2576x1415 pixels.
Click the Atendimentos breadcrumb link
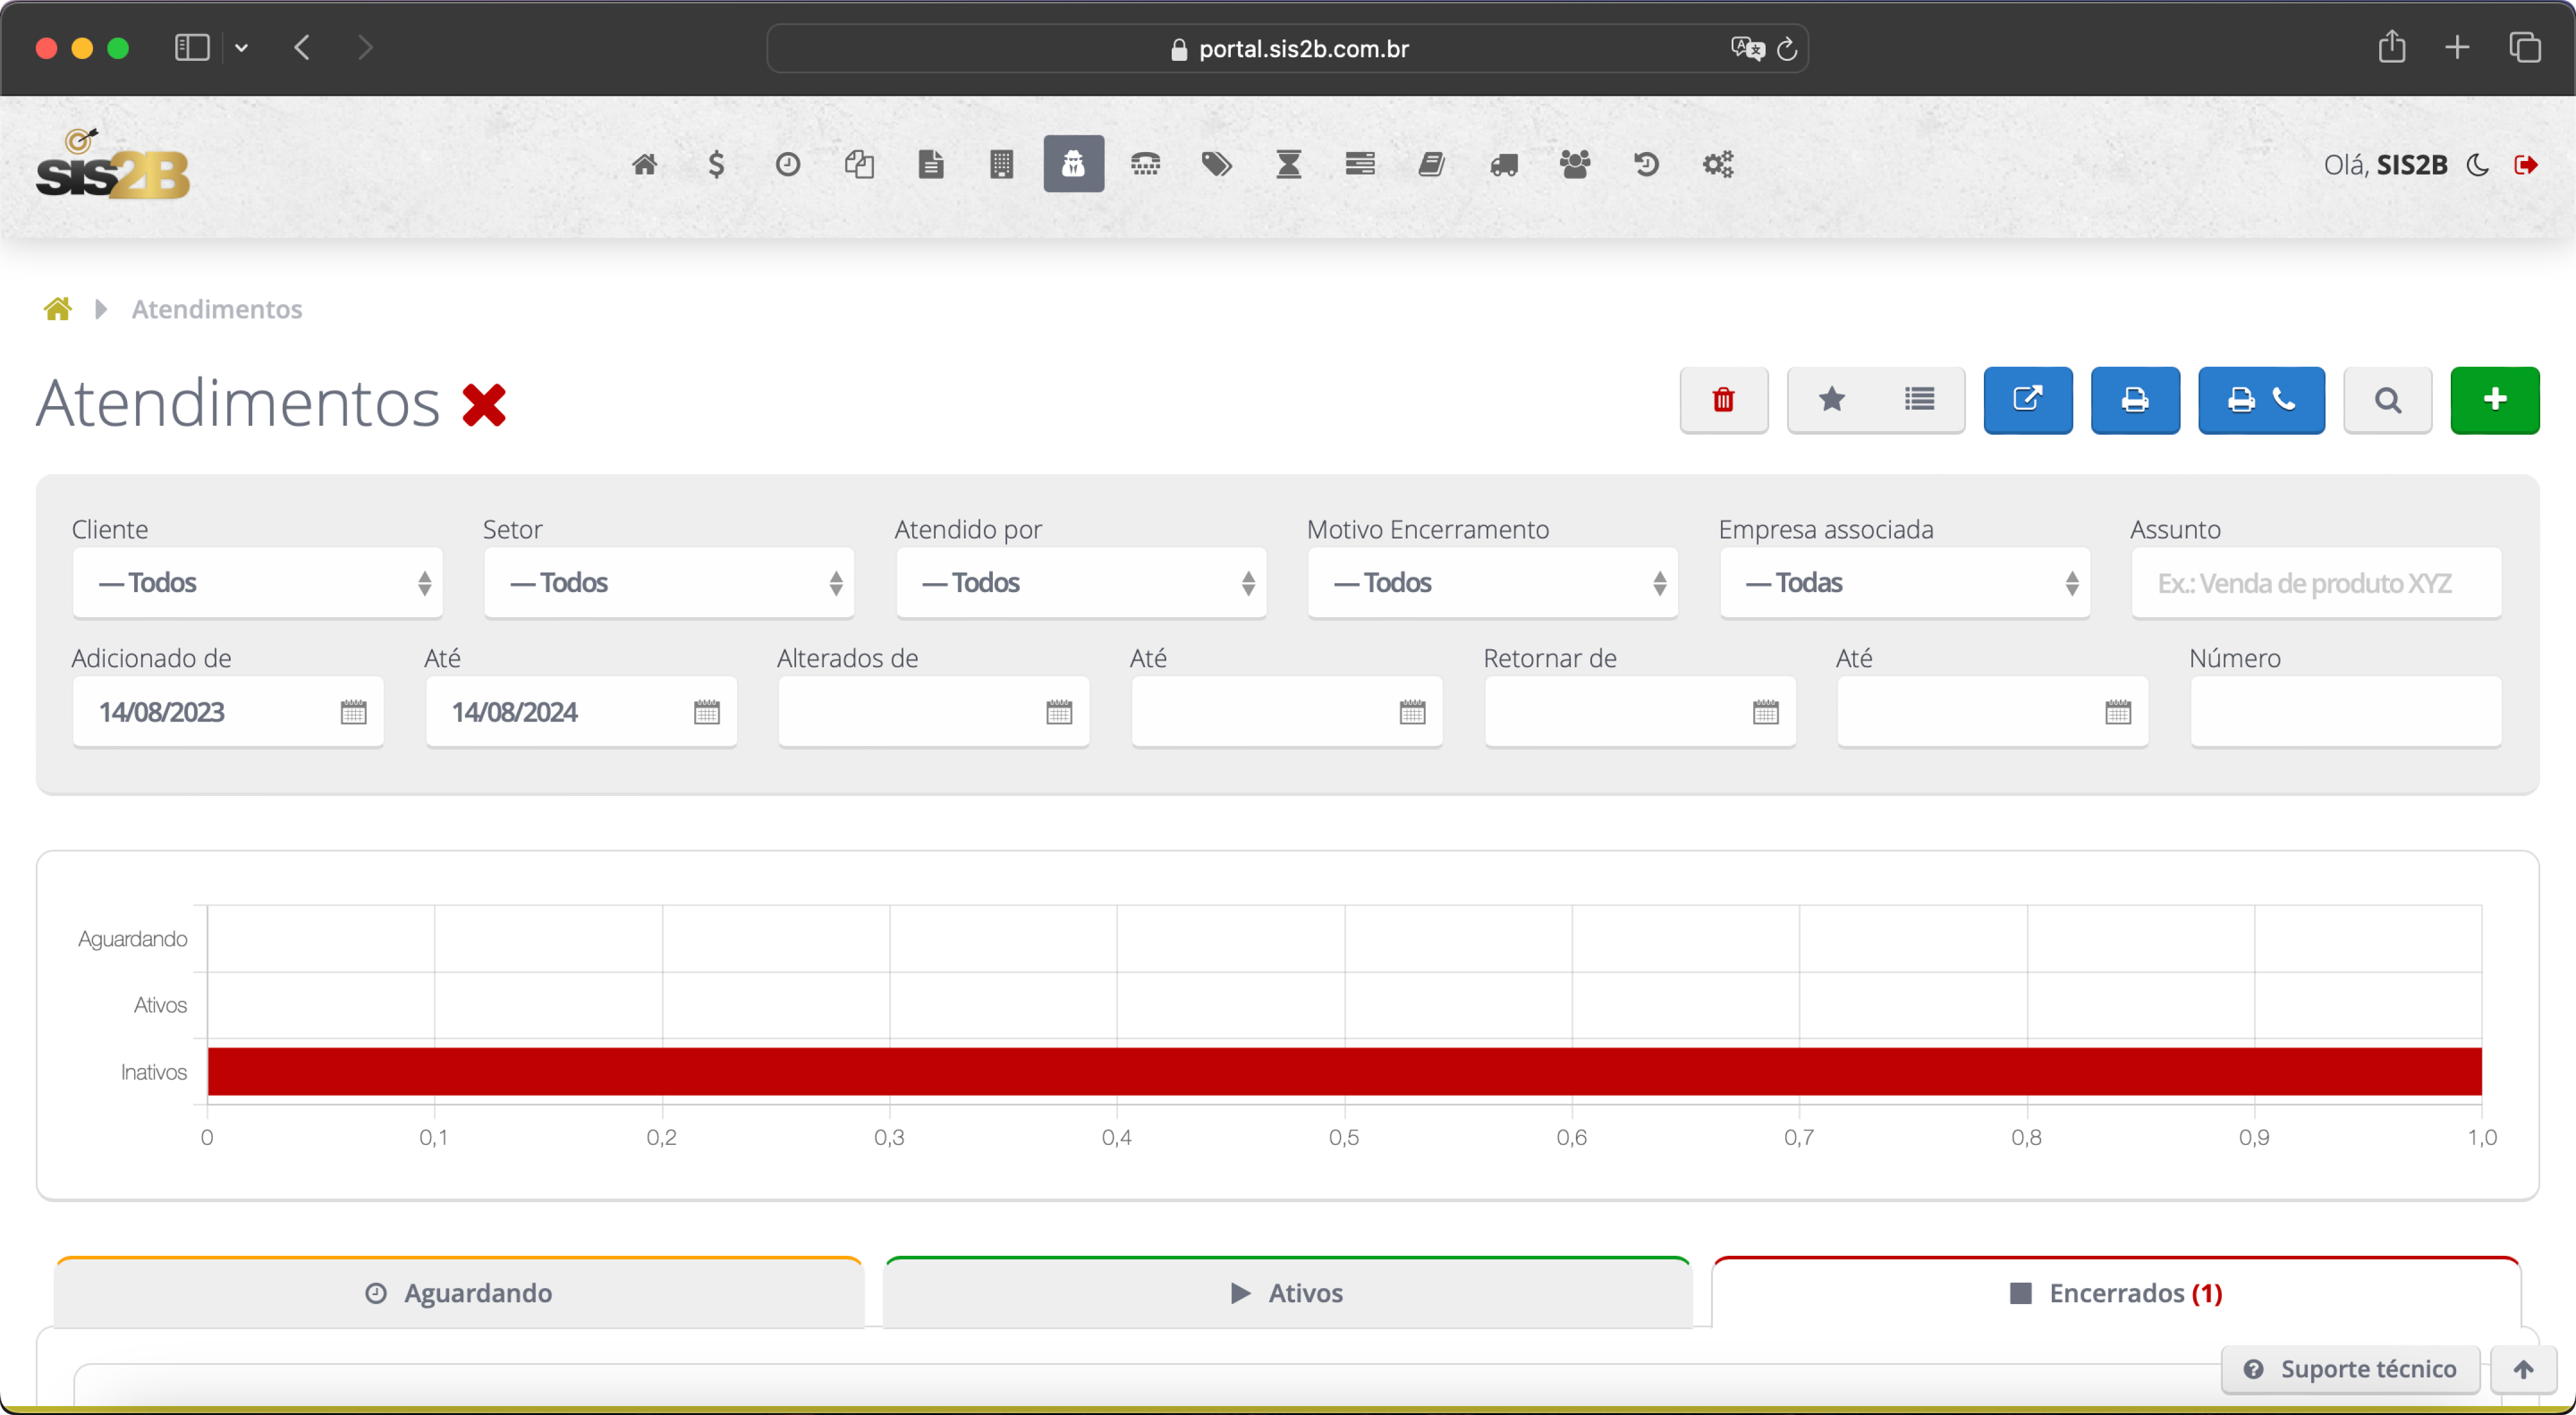point(217,309)
